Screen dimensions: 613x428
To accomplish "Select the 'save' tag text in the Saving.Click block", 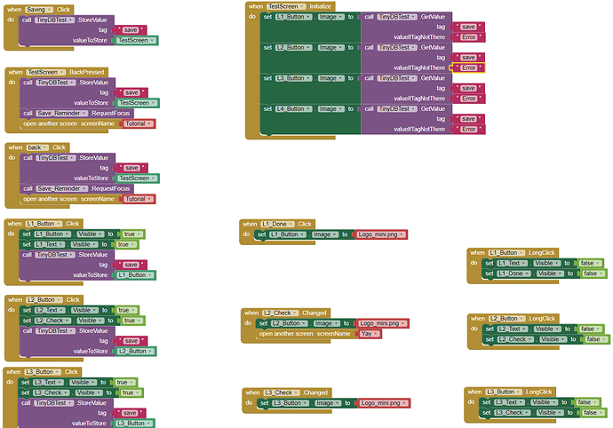I will 131,30.
